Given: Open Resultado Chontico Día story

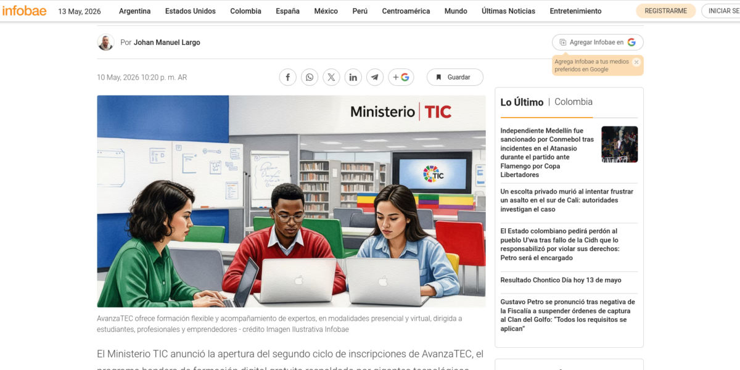Looking at the screenshot, I should pos(561,281).
